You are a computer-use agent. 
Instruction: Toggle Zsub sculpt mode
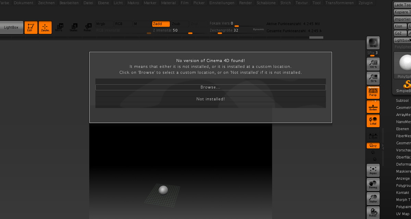click(180, 24)
